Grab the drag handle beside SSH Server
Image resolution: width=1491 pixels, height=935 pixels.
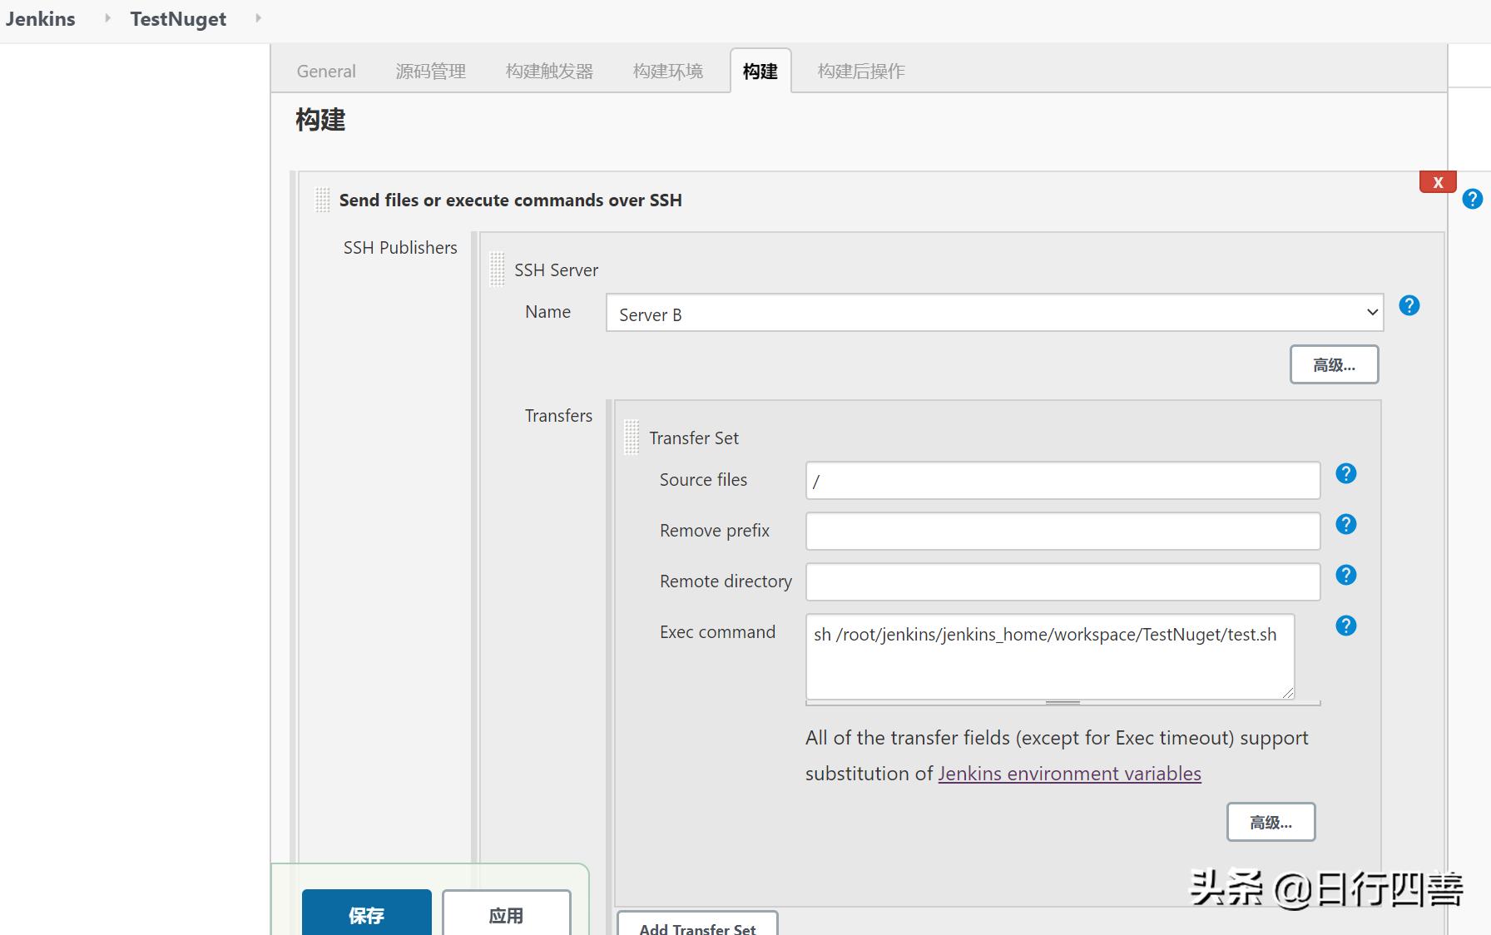point(497,269)
